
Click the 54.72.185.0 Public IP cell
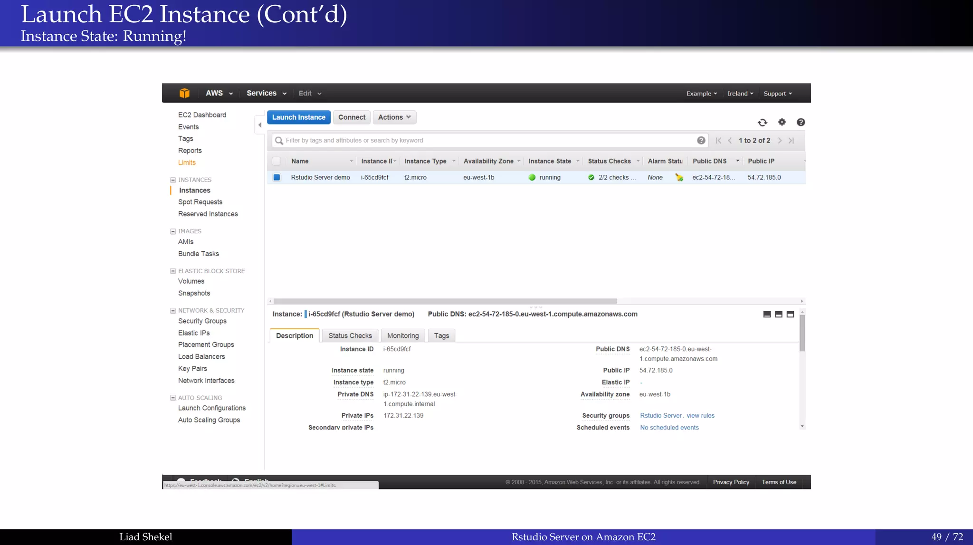click(764, 177)
